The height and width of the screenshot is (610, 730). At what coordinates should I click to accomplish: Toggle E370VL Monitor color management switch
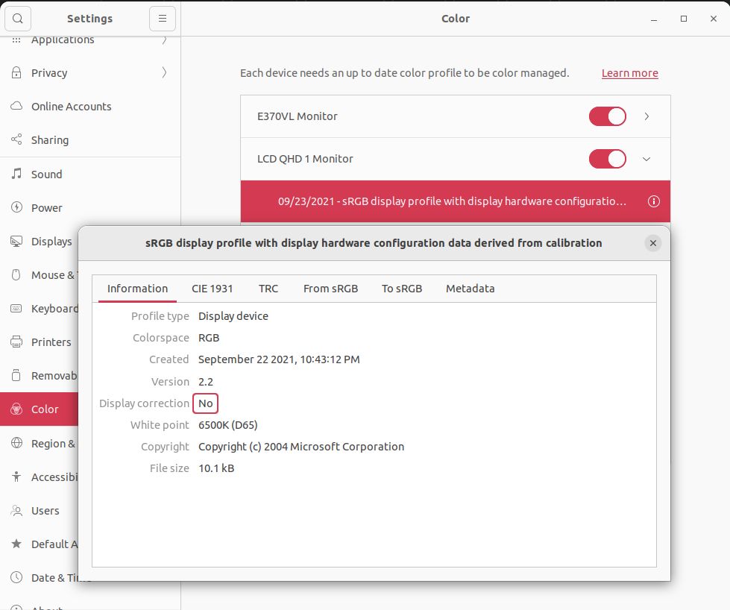point(607,116)
